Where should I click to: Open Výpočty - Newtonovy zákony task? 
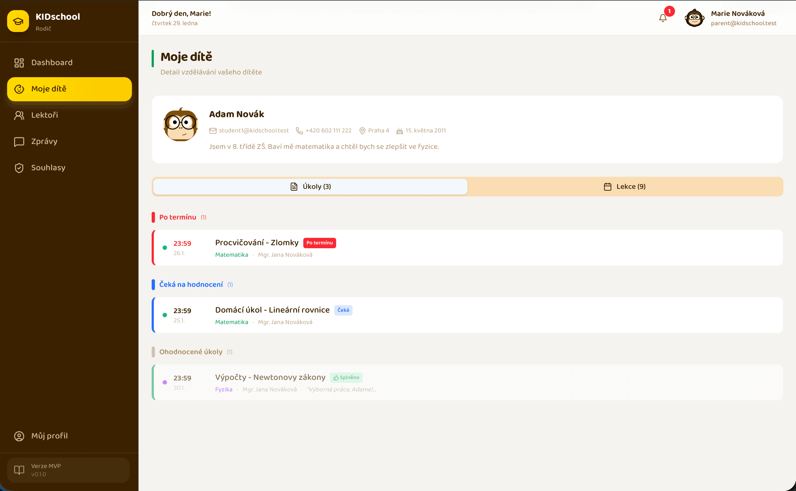(x=270, y=377)
